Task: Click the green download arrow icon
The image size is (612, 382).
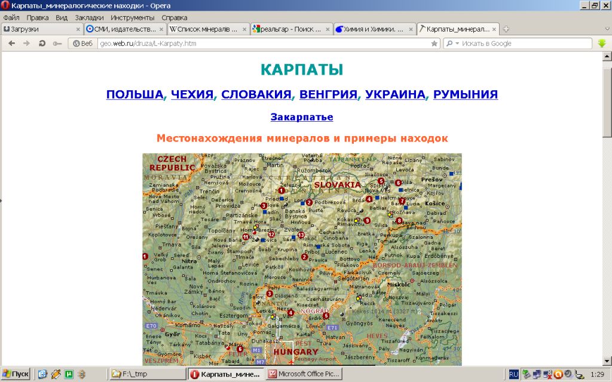Action: click(x=602, y=44)
